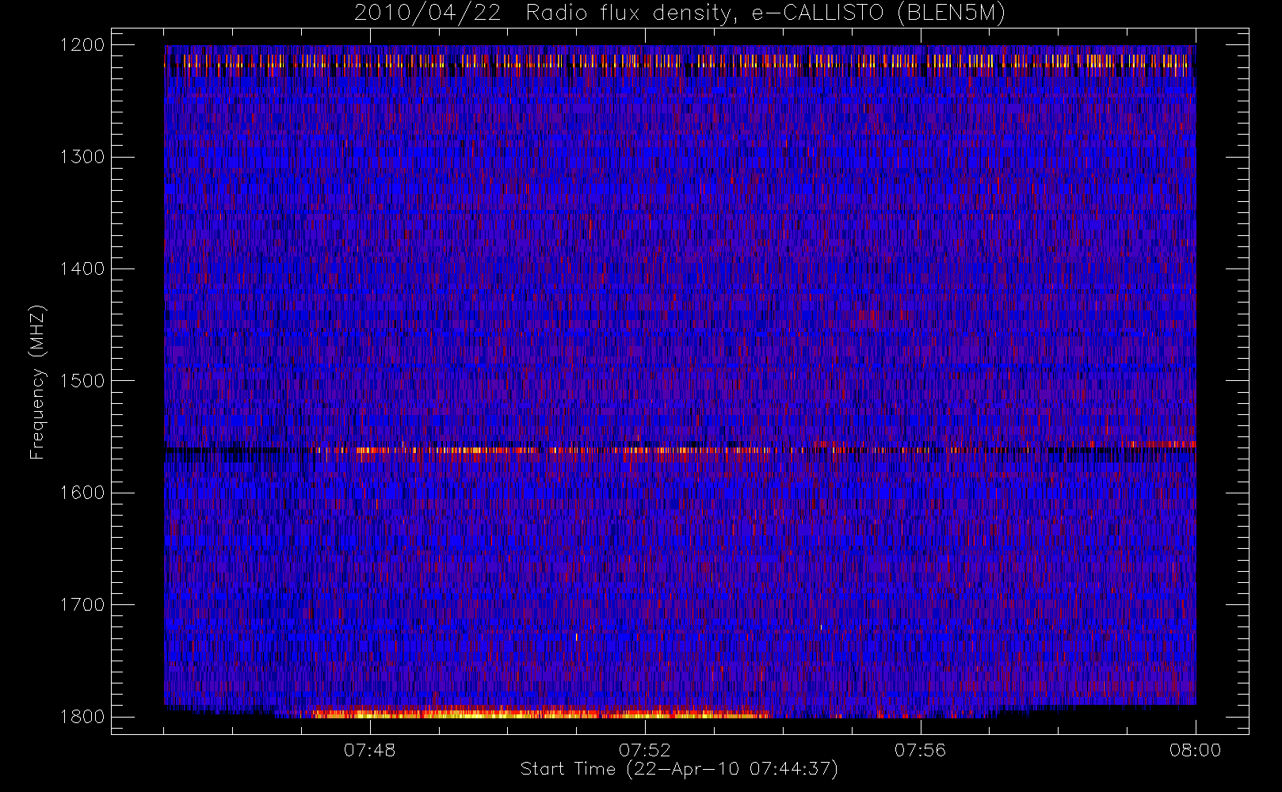Click the 'Start Time (22-Apr-10 07:44:37)' label

679,769
